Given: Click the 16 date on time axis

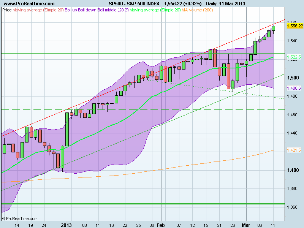Looking at the screenshot, I should pyautogui.click(x=111, y=225).
